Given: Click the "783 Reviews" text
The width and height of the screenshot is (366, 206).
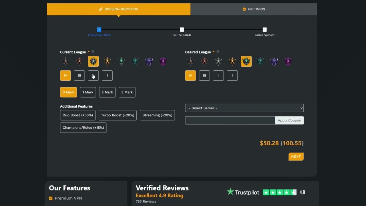Looking at the screenshot, I should [x=146, y=201].
